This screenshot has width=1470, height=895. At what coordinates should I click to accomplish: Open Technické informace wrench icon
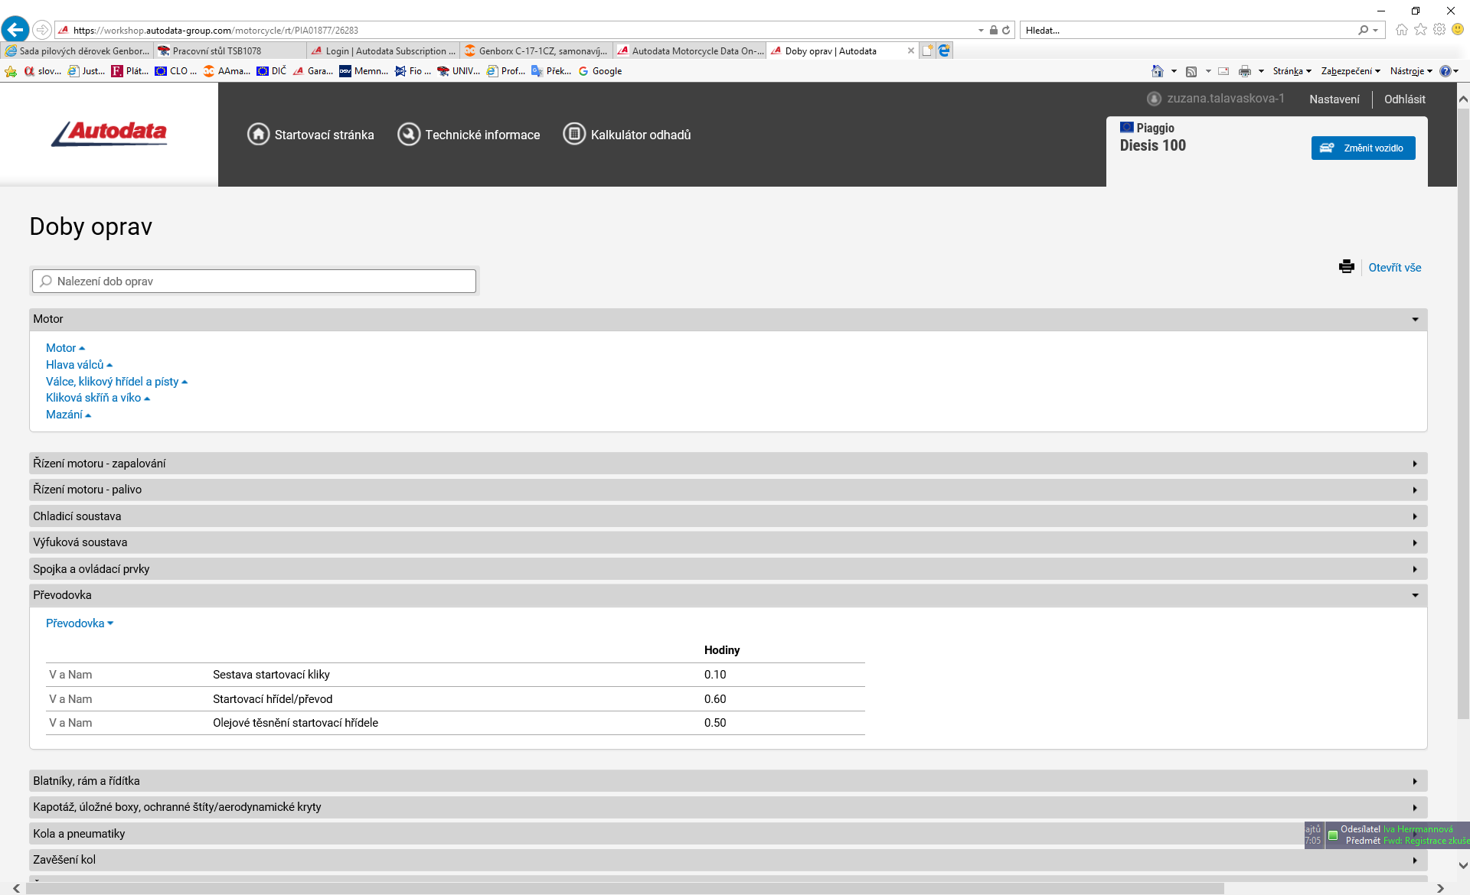tap(409, 135)
